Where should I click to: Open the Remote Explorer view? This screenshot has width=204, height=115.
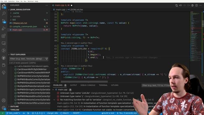[x=4, y=43]
